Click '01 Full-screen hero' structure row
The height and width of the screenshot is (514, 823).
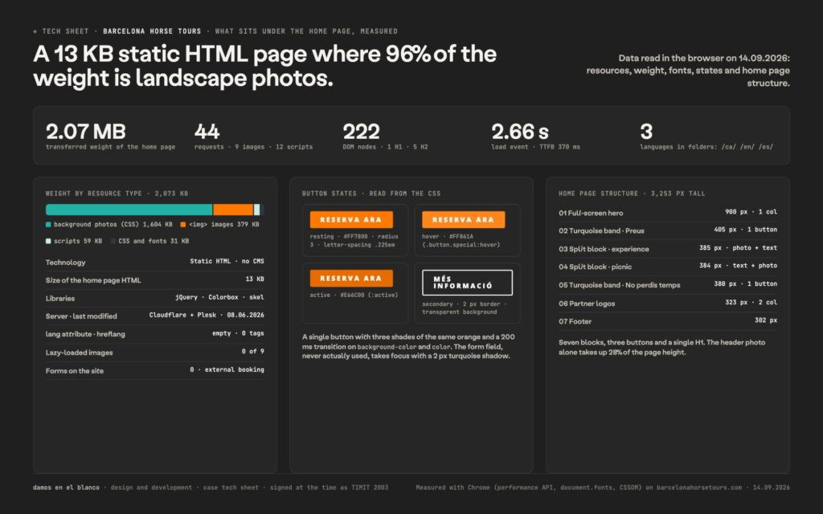click(668, 212)
